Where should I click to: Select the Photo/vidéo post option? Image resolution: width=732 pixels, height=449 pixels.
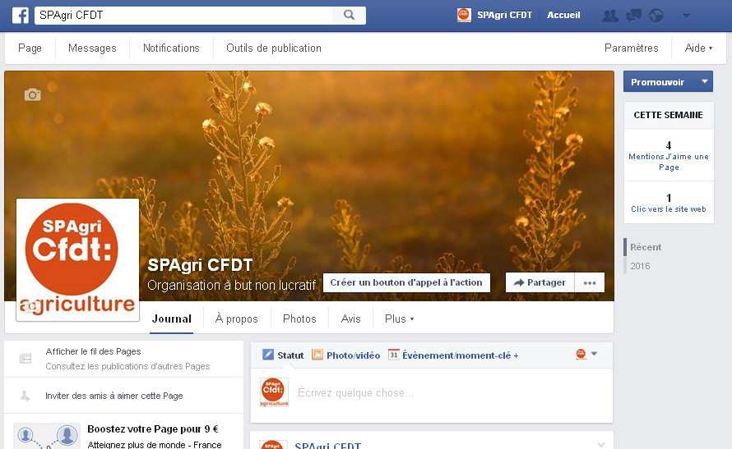click(x=345, y=355)
